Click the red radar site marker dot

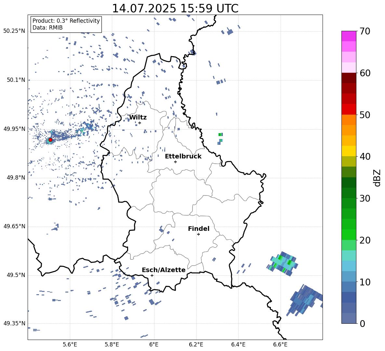coord(50,140)
